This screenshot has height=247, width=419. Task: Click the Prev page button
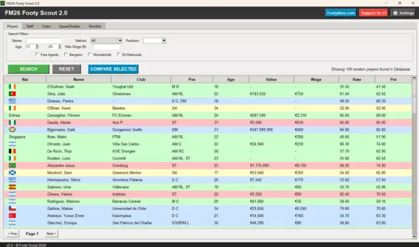tap(12, 234)
